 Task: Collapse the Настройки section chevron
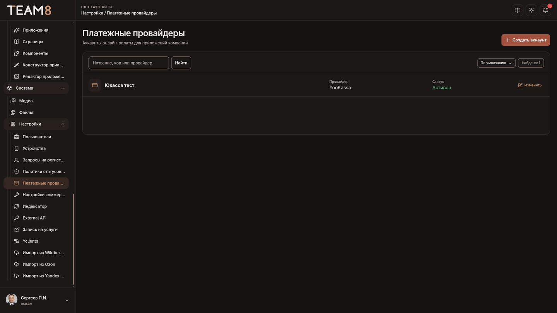tap(63, 124)
